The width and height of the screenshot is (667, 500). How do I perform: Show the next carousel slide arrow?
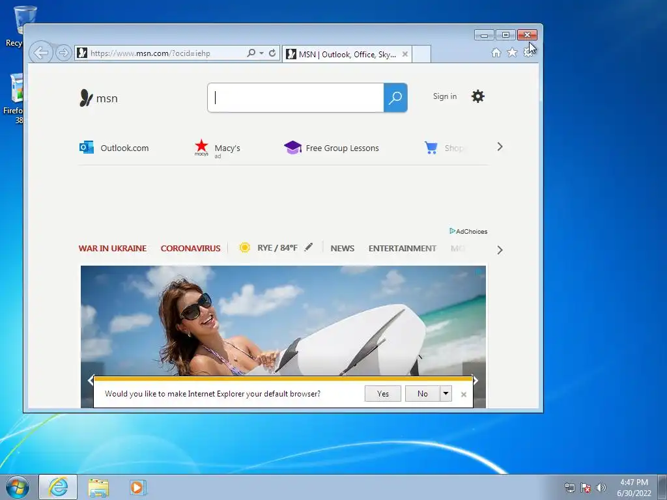coord(475,380)
